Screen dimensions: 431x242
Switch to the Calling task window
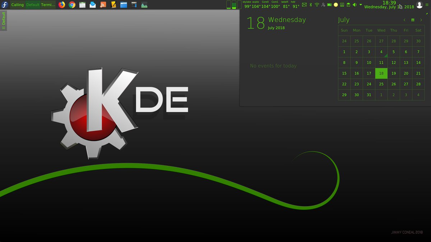coord(18,5)
